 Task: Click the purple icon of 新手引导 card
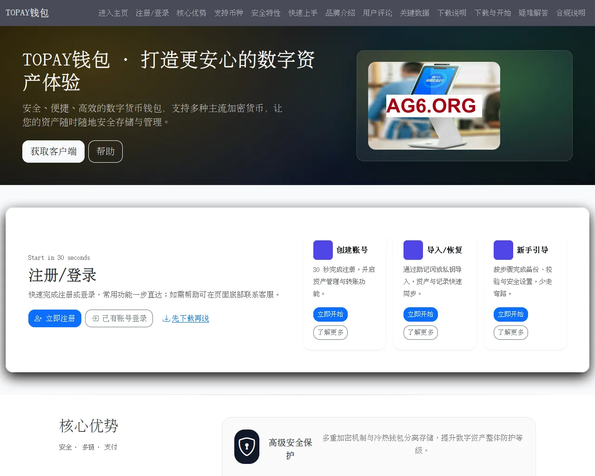pos(503,250)
